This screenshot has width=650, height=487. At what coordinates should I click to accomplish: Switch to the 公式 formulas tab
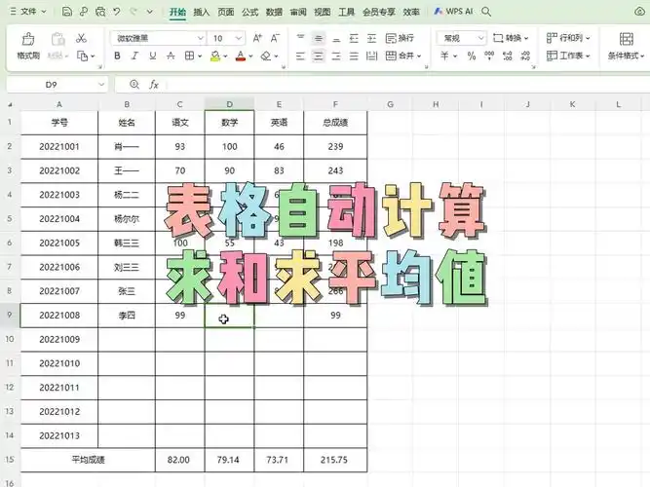(250, 12)
